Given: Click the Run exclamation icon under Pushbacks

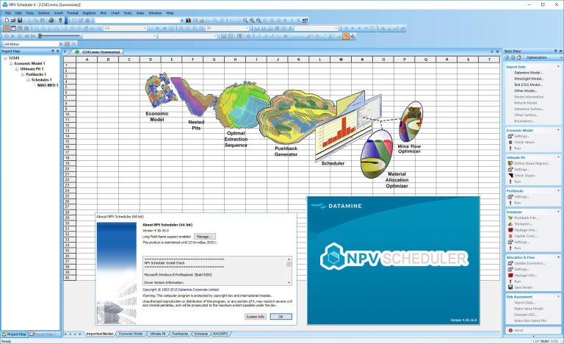Looking at the screenshot, I should 510,203.
